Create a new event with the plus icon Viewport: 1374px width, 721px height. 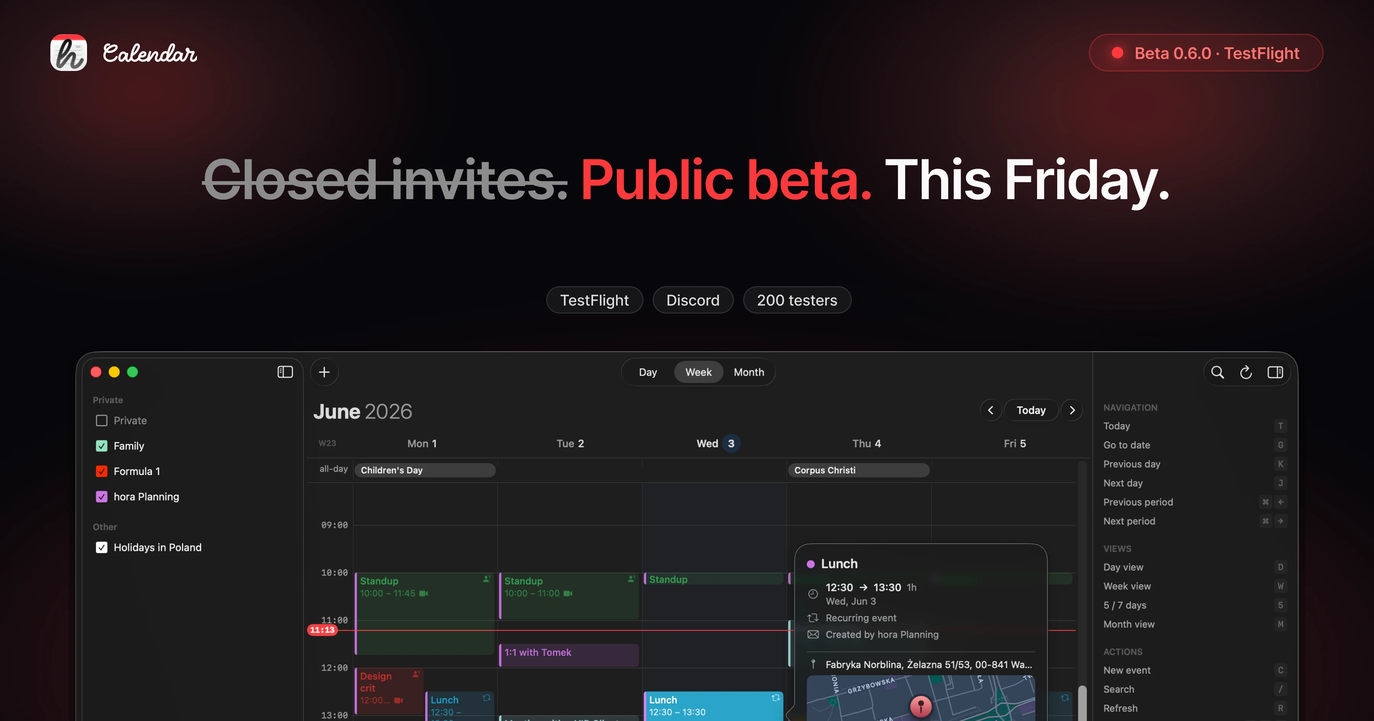[324, 372]
